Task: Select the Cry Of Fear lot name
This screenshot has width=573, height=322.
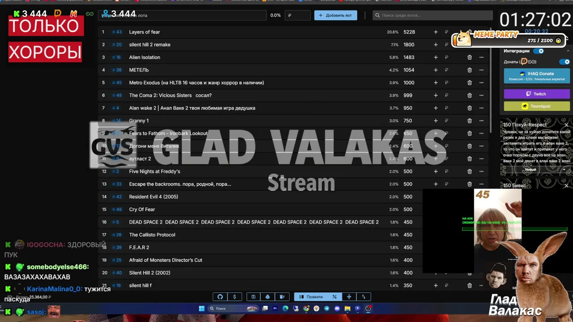Action: (x=142, y=209)
